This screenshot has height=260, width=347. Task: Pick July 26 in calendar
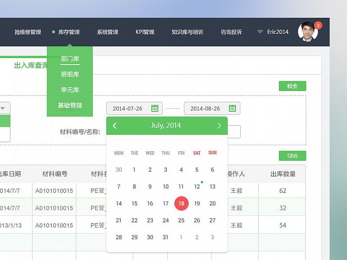click(197, 220)
